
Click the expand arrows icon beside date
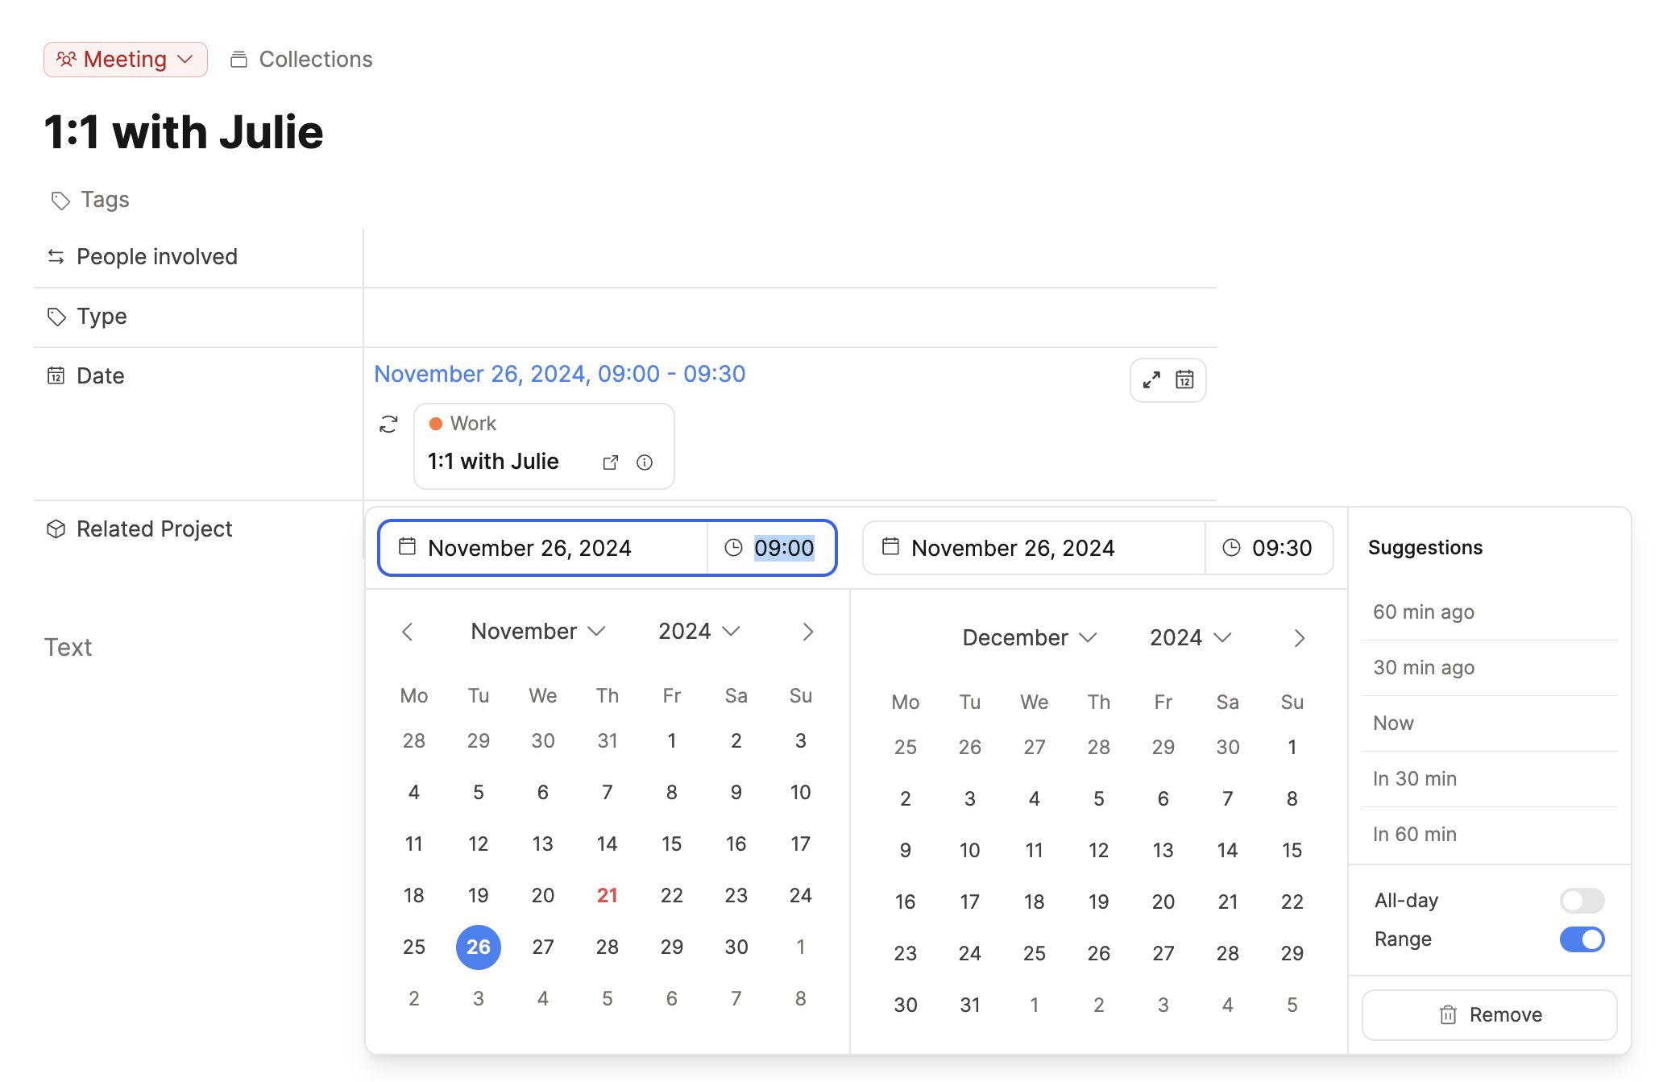[x=1151, y=379]
